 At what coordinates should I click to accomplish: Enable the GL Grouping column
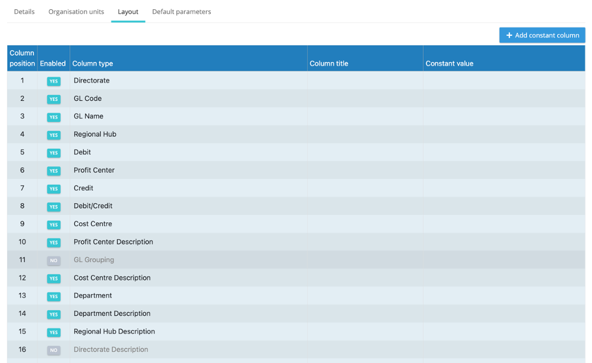[54, 261]
